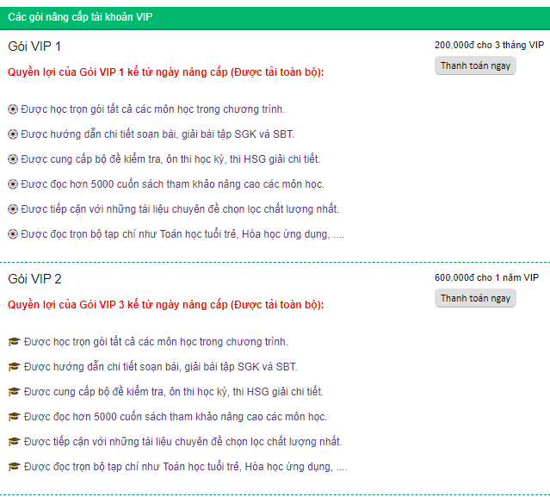
Task: Click graduation cap beside VIP 2 đọc trọn bộ tạp chí
Action: tap(14, 467)
